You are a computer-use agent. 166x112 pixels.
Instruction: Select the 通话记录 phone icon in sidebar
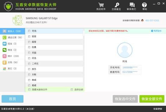(x=5, y=37)
